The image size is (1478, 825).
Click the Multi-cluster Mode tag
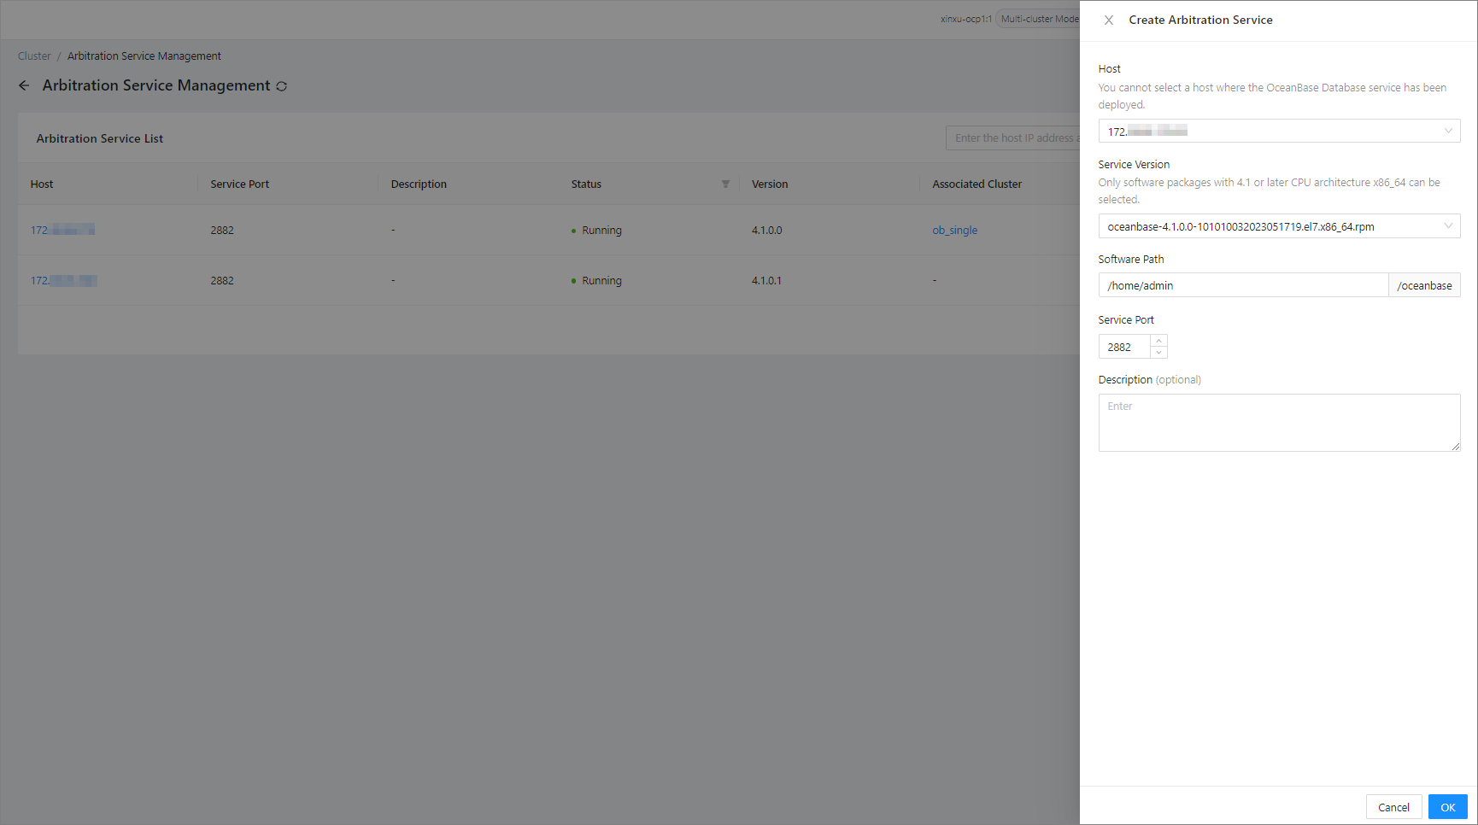click(1039, 19)
